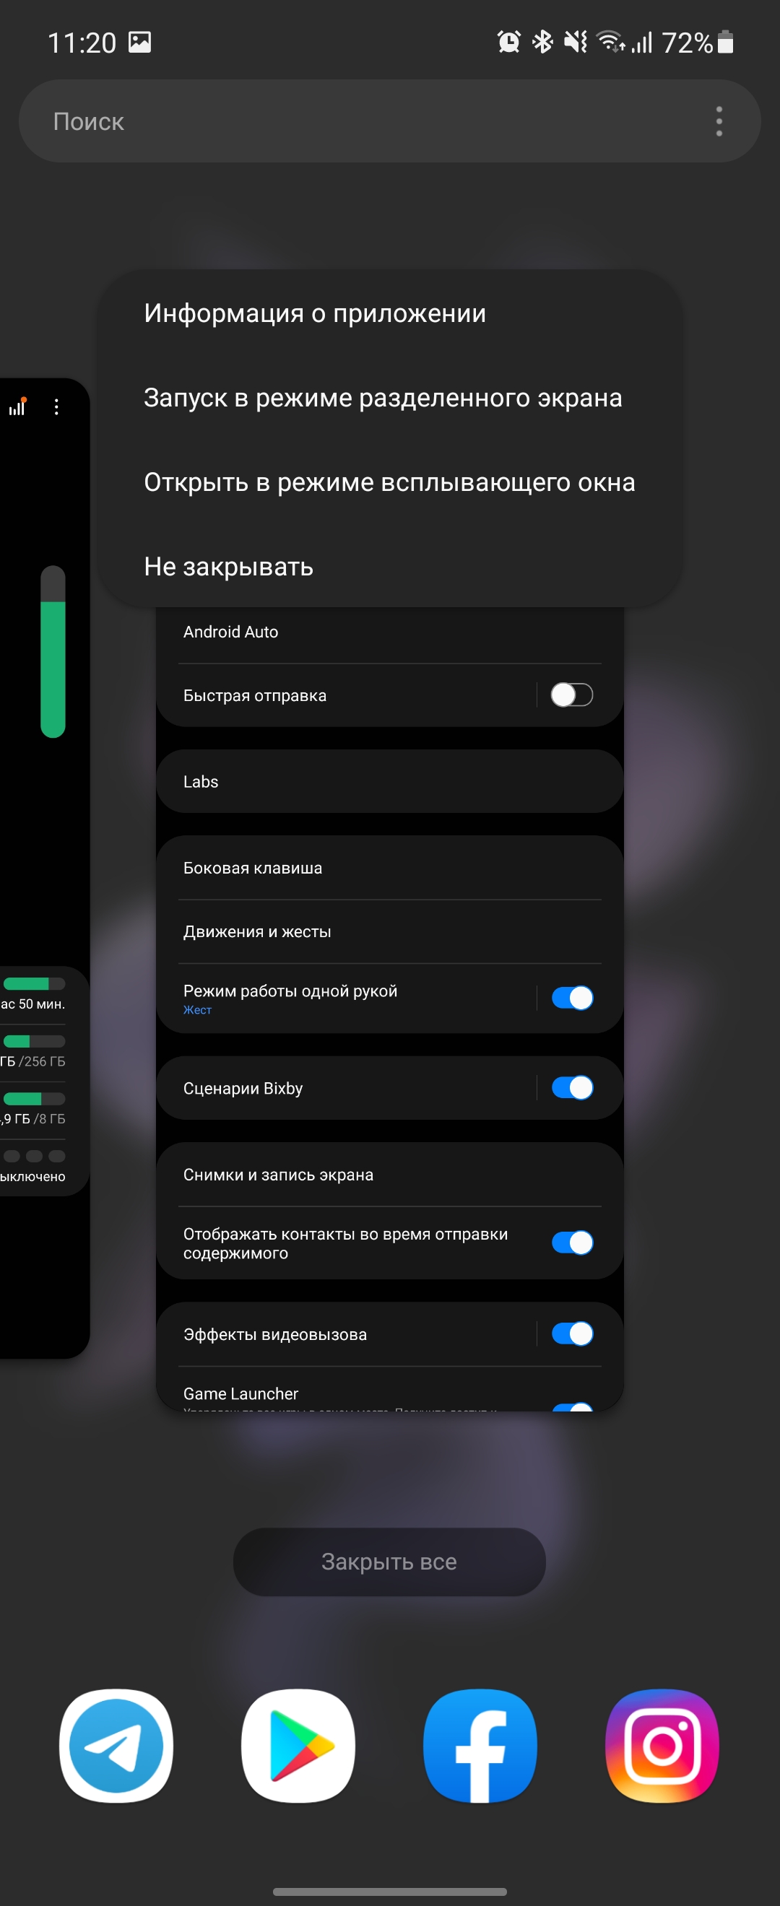Choose Запуск в режиме разделенного экрана
780x1906 pixels.
pos(383,397)
